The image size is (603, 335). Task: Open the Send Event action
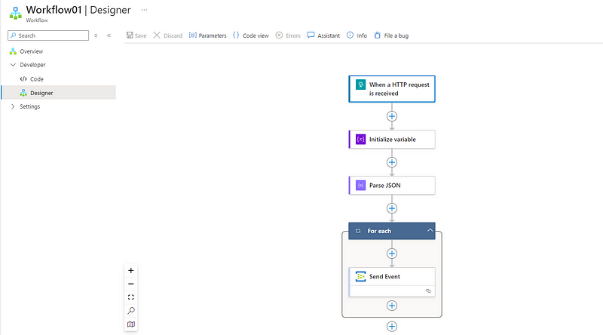tap(392, 282)
